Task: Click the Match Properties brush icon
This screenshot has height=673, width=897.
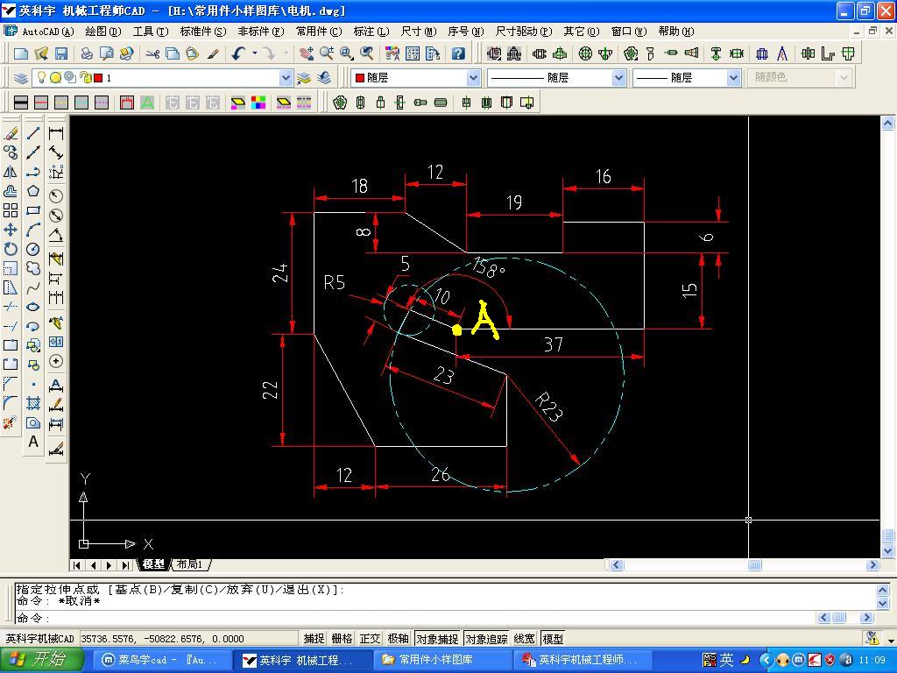Action: (213, 53)
